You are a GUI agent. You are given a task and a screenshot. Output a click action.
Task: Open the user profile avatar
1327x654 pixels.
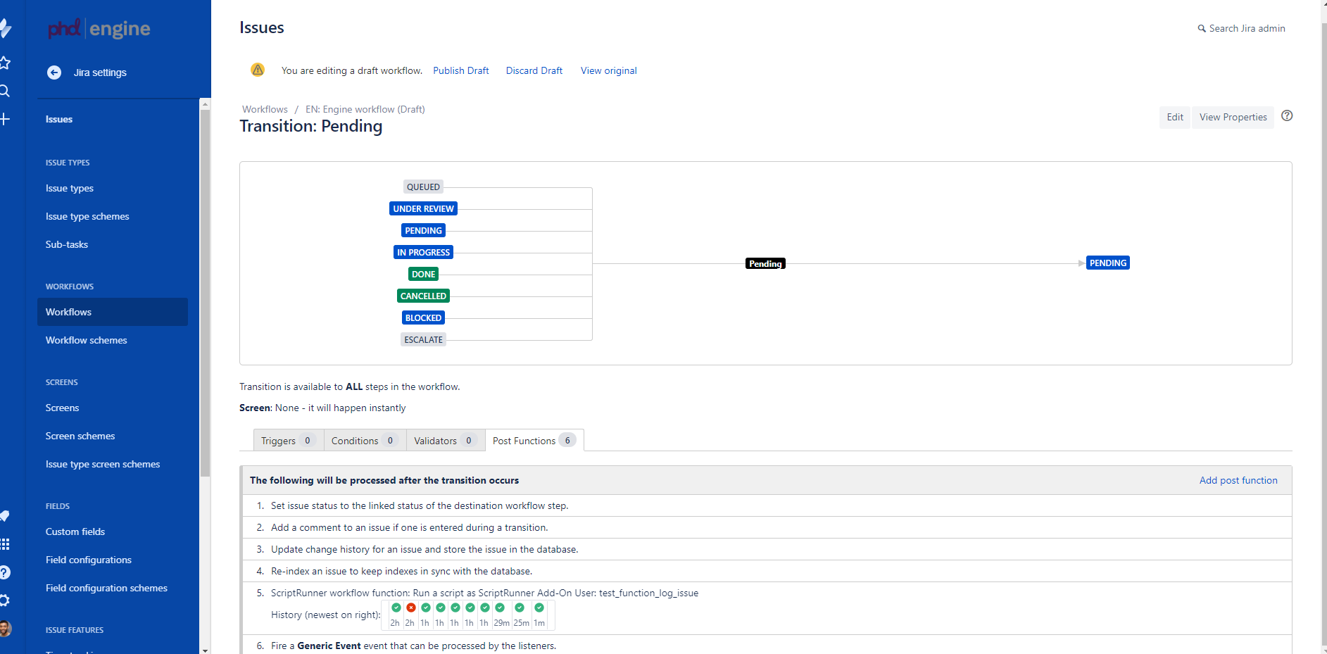click(6, 629)
